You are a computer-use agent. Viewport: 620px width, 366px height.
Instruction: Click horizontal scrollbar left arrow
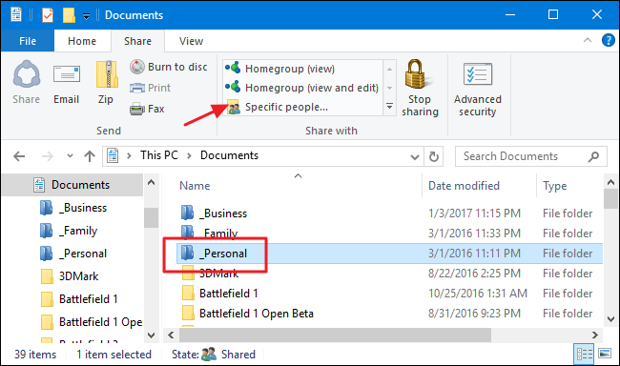(x=171, y=335)
